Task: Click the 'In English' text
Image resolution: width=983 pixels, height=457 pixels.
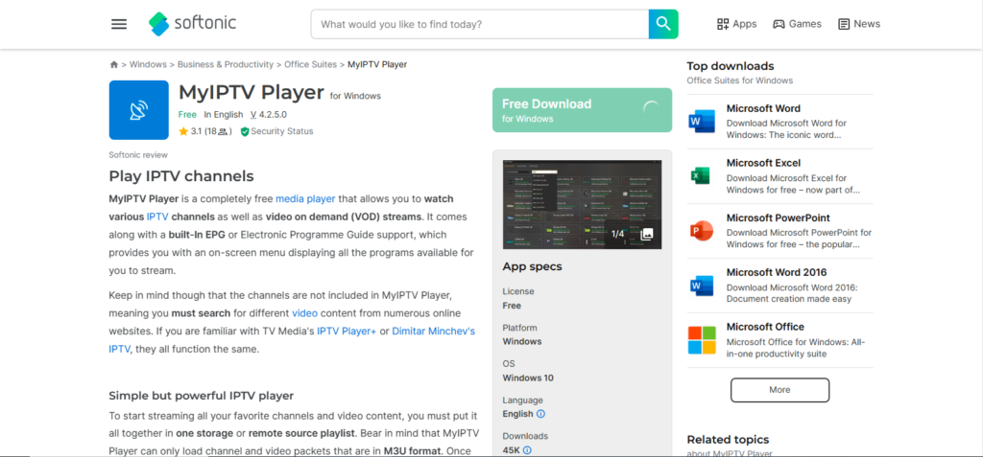Action: [x=223, y=115]
